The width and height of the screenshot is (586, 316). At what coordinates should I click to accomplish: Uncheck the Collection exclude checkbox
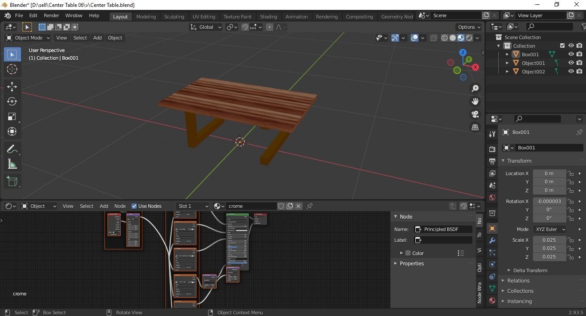562,46
